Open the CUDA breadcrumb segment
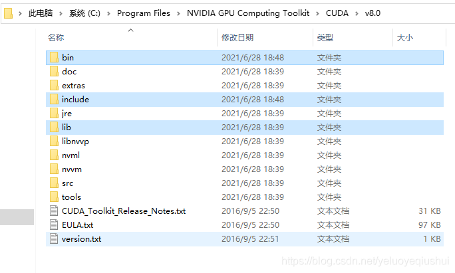This screenshot has height=273, width=455. point(337,13)
